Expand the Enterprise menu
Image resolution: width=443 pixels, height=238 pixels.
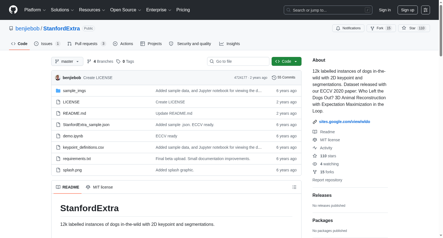point(159,10)
